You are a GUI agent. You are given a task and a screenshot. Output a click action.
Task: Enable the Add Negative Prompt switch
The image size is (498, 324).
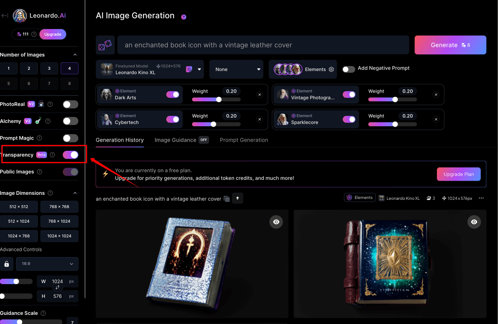349,69
